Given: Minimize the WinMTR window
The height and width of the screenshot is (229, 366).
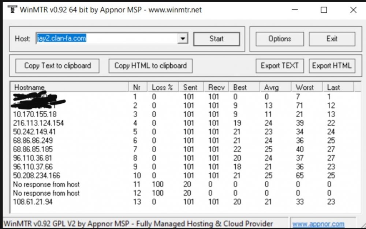Looking at the screenshot, I should [x=295, y=10].
